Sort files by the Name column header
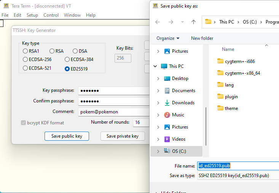Screen dimensions: 279x193 (x=228, y=49)
